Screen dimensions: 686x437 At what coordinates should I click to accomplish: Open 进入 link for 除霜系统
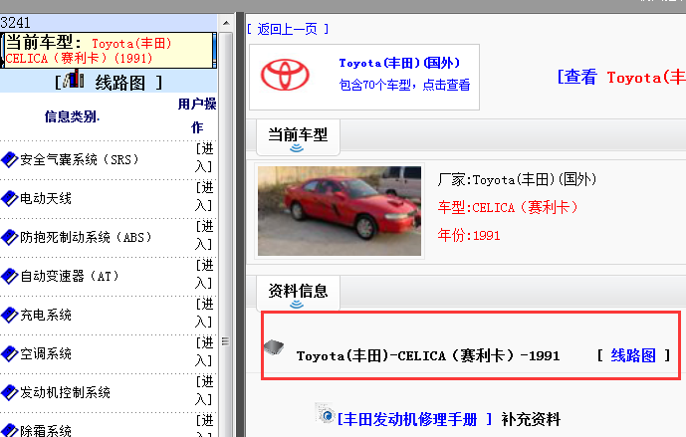pyautogui.click(x=204, y=425)
